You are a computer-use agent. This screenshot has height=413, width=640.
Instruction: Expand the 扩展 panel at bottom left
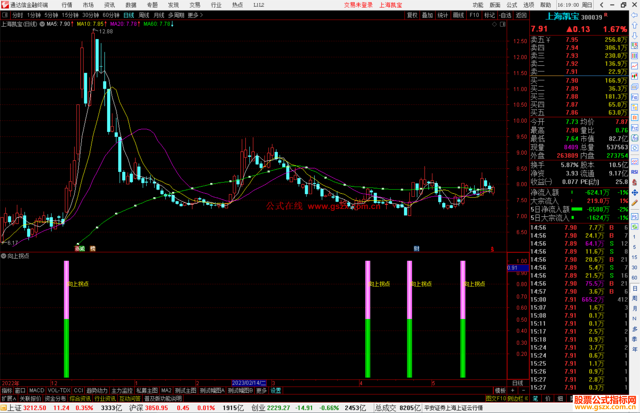(9, 398)
